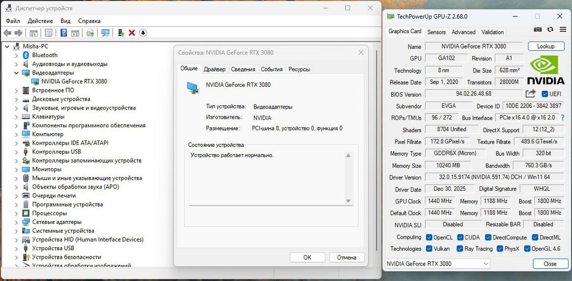Open Help via the blue question mark icon
Image resolution: width=572 pixels, height=281 pixels.
pyautogui.click(x=63, y=33)
